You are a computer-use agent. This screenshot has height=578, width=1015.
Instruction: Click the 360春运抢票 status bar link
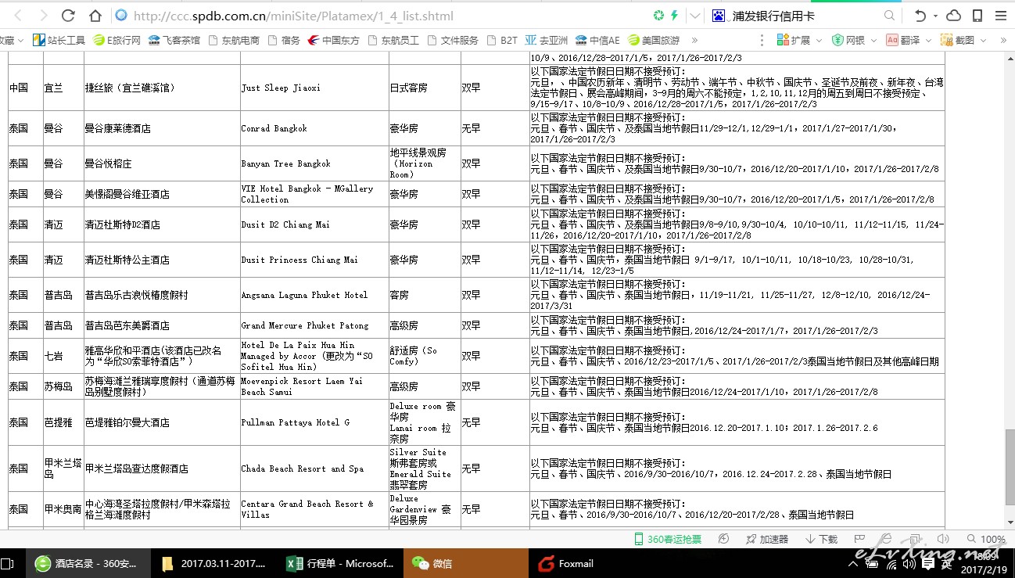pyautogui.click(x=667, y=539)
